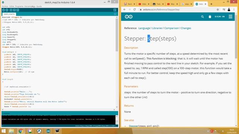
Task: Click the vertical scrollbar of Arduino code editor
Action: coord(117,35)
